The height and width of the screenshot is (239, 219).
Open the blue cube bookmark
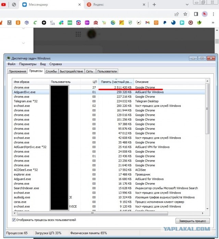click(x=27, y=23)
